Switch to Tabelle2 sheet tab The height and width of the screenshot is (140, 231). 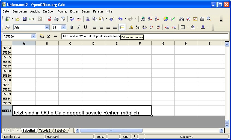[x=45, y=130]
